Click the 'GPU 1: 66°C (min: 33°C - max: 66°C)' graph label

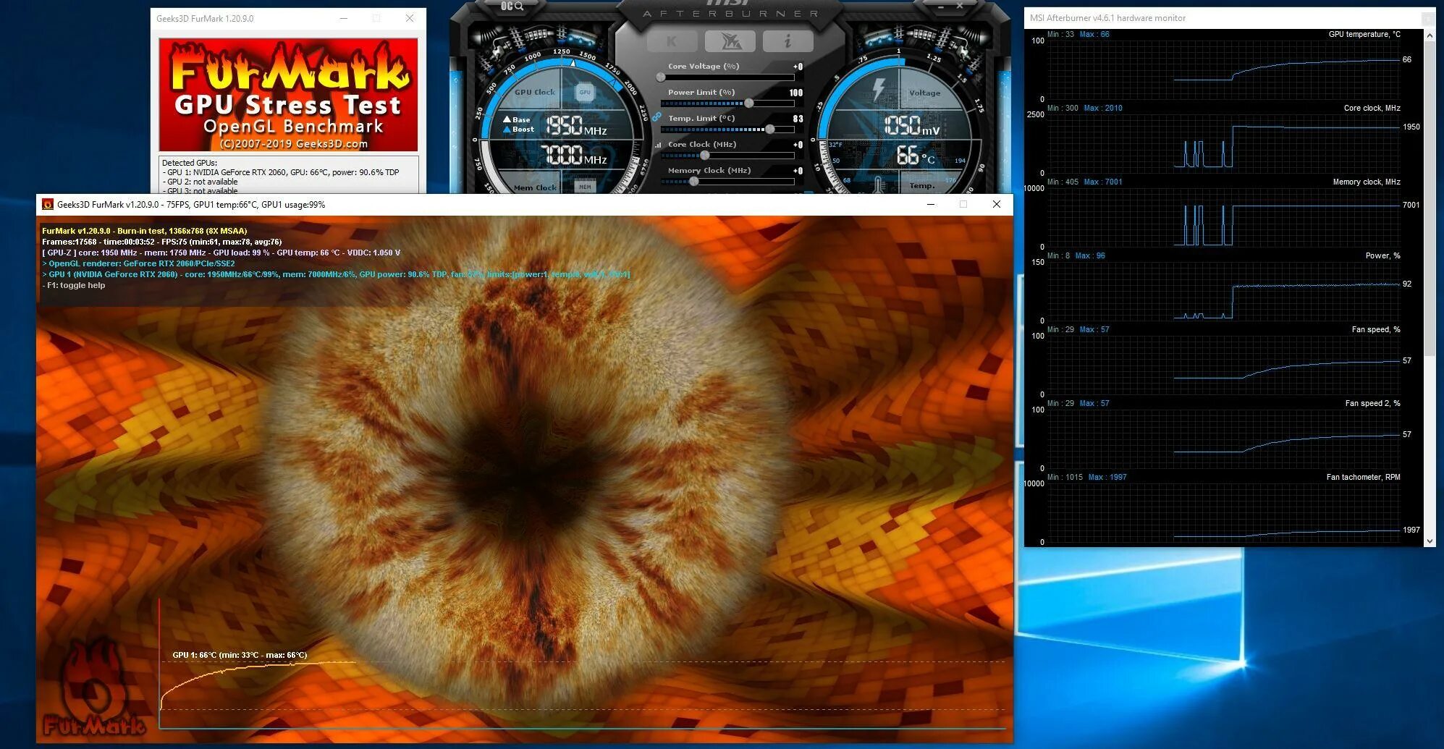coord(240,655)
